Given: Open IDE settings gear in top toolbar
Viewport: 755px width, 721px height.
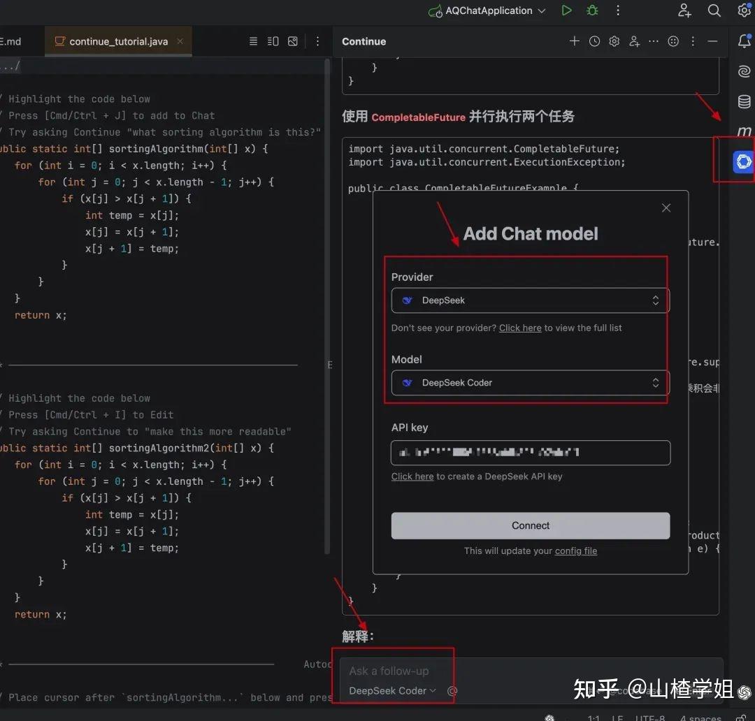Looking at the screenshot, I should (743, 10).
